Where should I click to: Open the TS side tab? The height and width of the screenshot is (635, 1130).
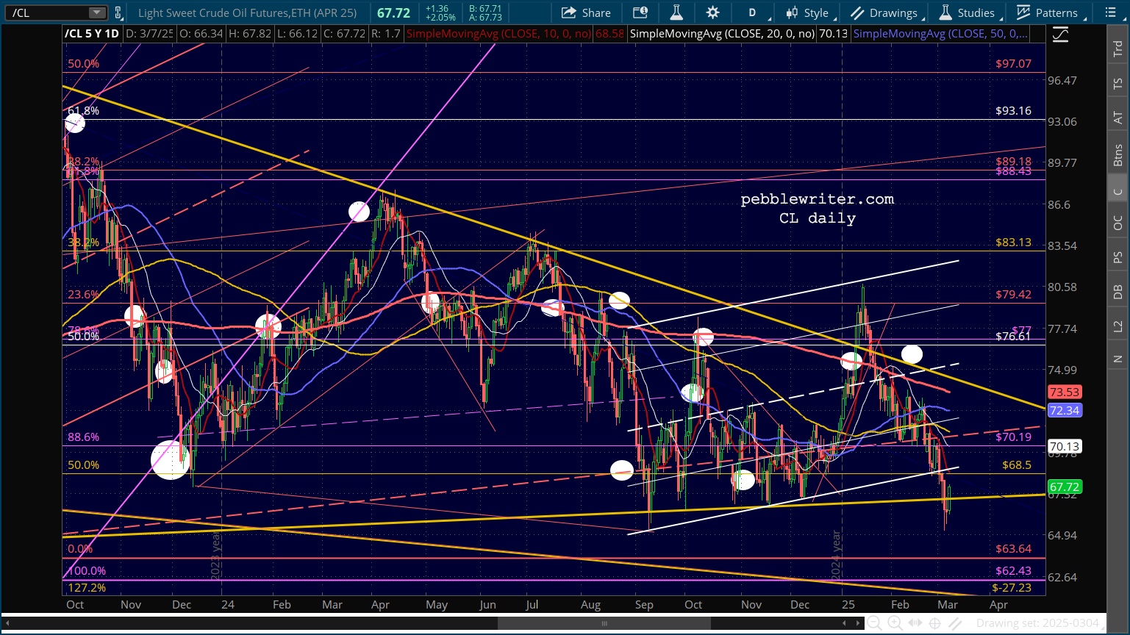[x=1118, y=83]
